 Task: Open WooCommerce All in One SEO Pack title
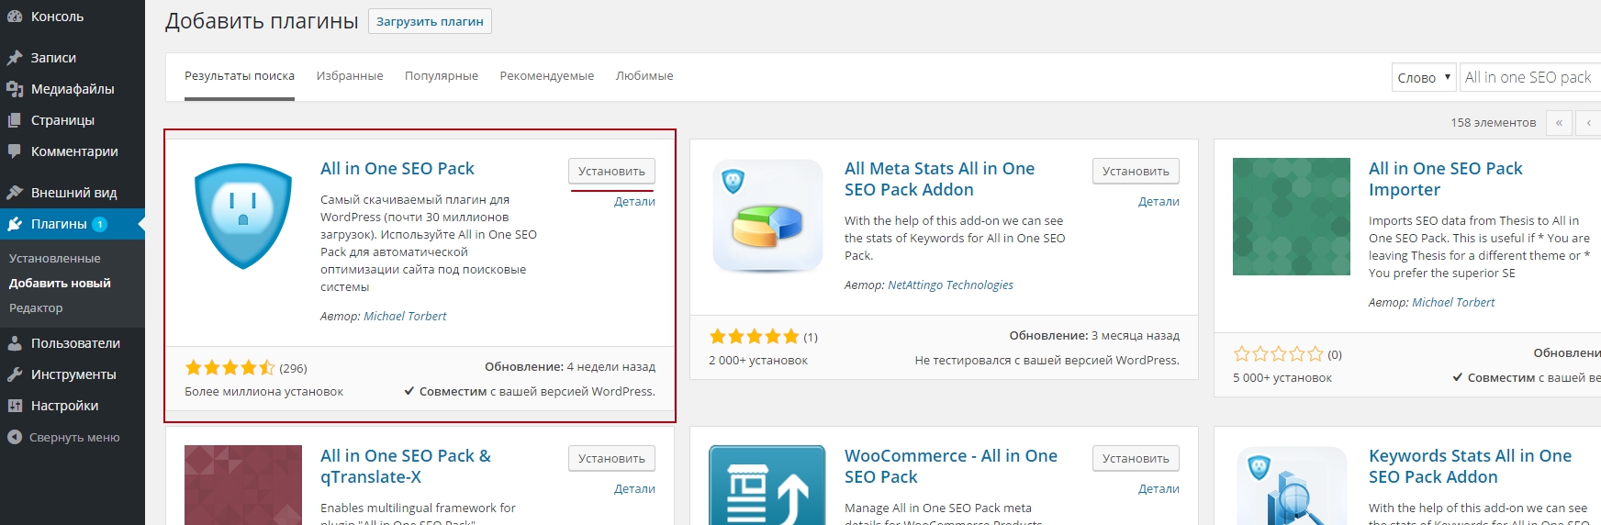[951, 466]
